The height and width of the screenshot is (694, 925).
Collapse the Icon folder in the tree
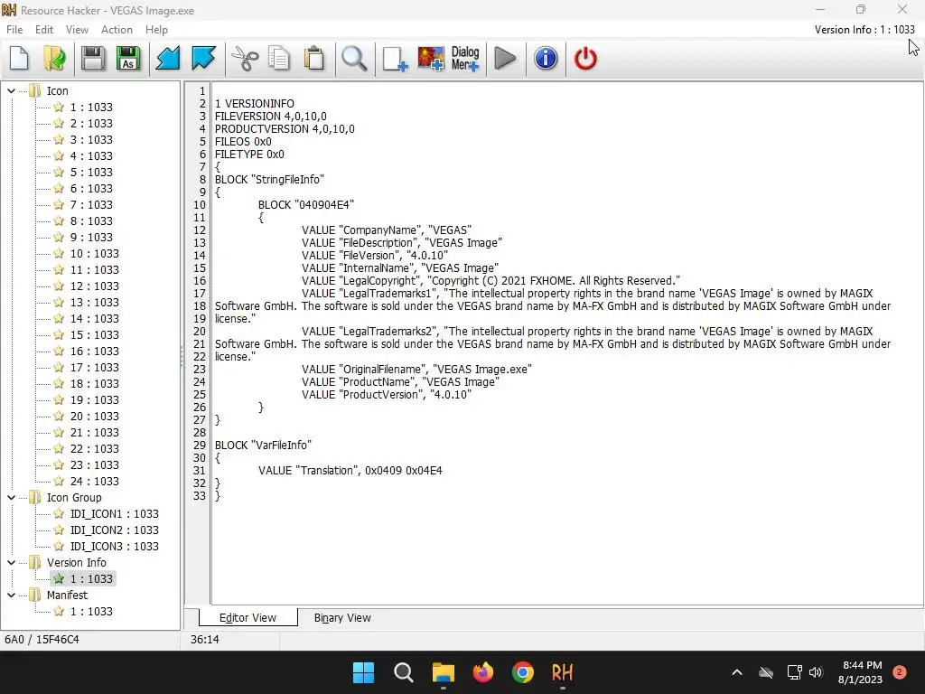point(11,91)
